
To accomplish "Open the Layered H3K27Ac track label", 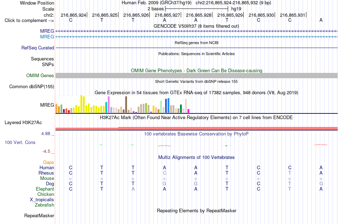I will click(x=23, y=123).
